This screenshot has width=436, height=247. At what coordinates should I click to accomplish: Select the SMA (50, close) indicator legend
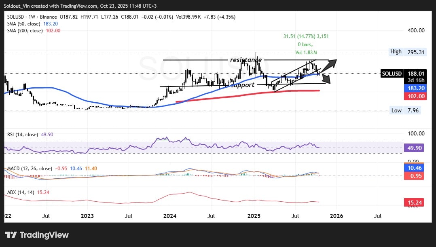click(25, 24)
